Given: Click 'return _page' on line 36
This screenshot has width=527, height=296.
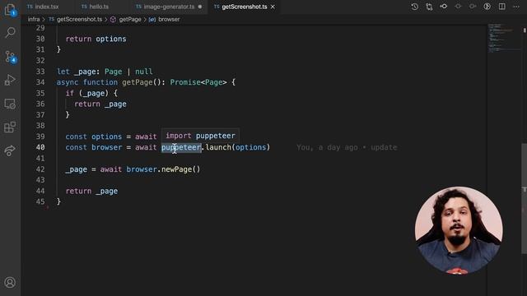Looking at the screenshot, I should click(100, 104).
